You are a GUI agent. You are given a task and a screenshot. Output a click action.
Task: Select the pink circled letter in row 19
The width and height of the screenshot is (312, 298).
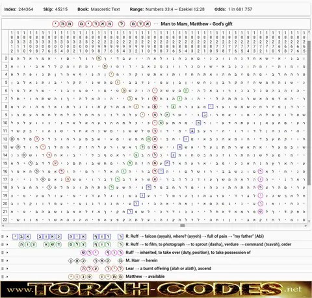[x=261, y=195]
